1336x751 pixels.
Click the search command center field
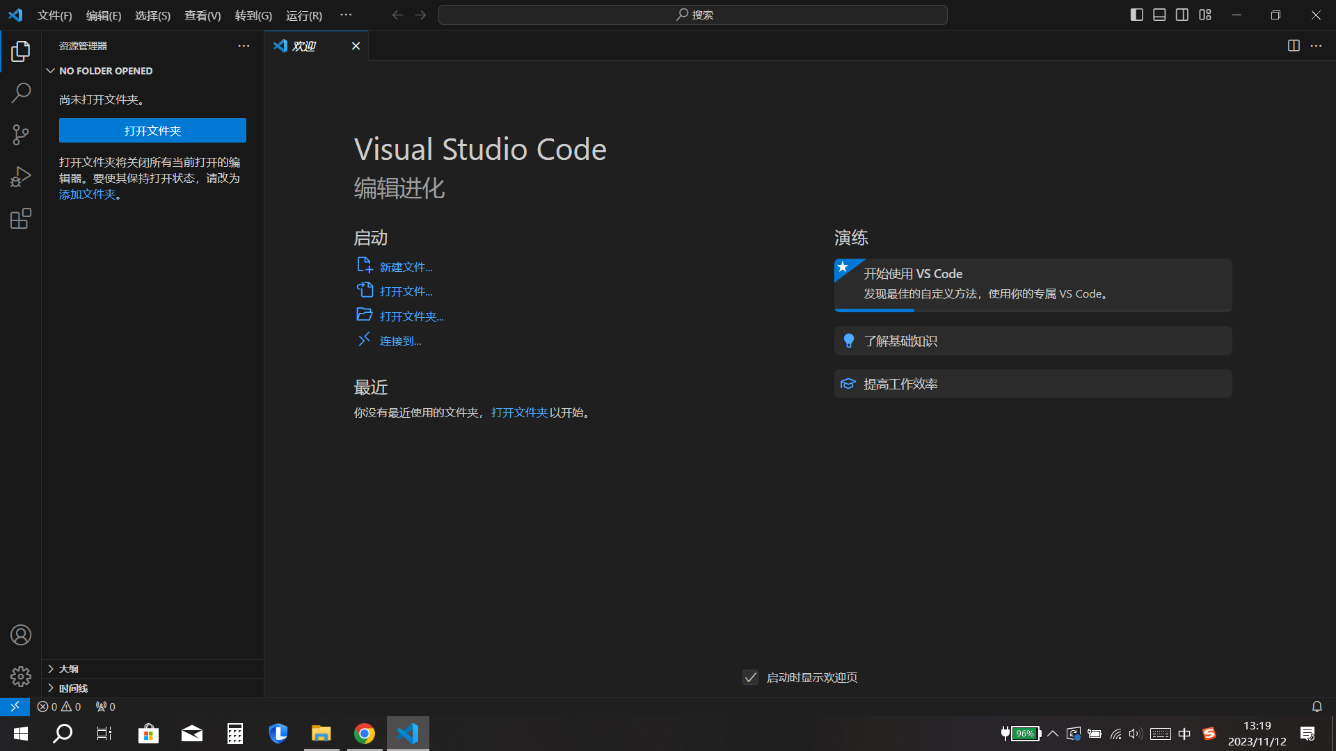click(x=692, y=15)
